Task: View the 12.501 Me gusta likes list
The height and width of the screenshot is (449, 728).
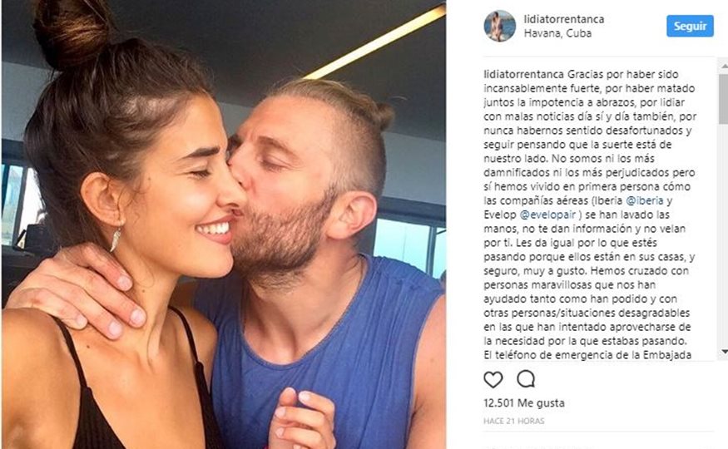Action: (524, 403)
